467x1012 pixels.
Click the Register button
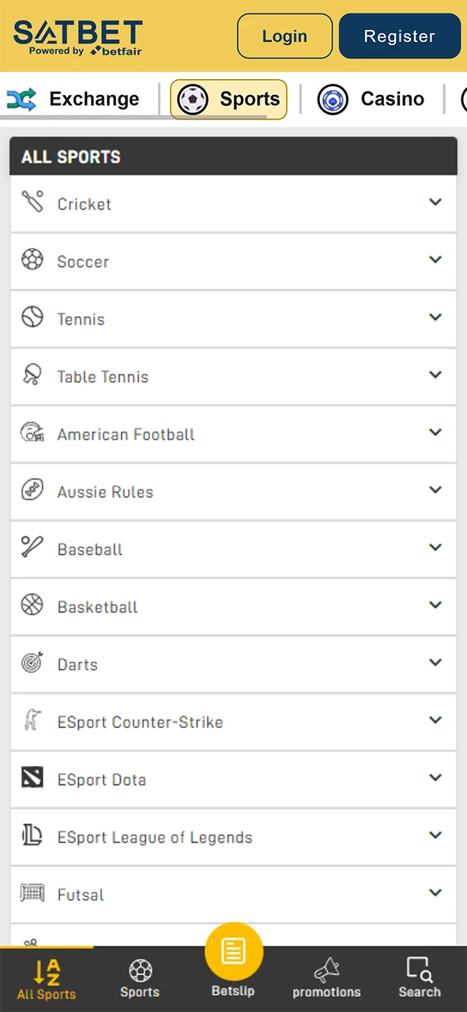399,36
